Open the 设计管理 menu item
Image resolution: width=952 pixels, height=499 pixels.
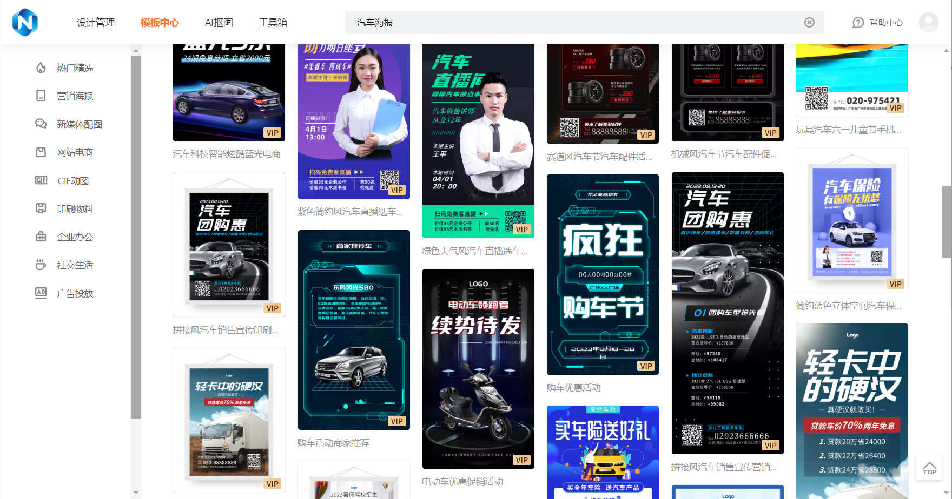pos(96,23)
